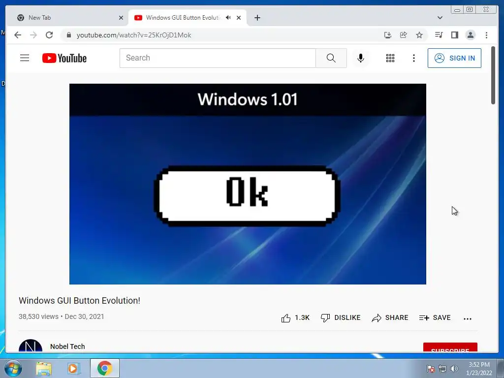Open Chrome profile avatar menu
The image size is (504, 378).
click(x=470, y=35)
